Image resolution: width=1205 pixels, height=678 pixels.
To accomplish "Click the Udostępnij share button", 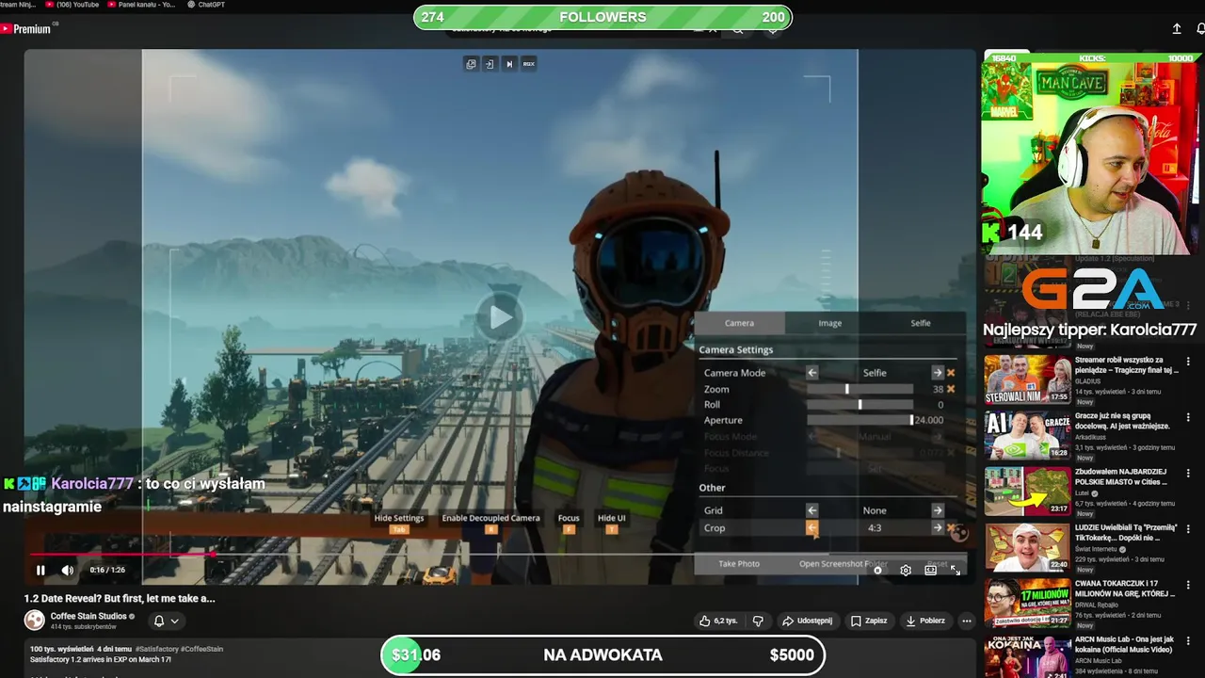I will pos(808,621).
